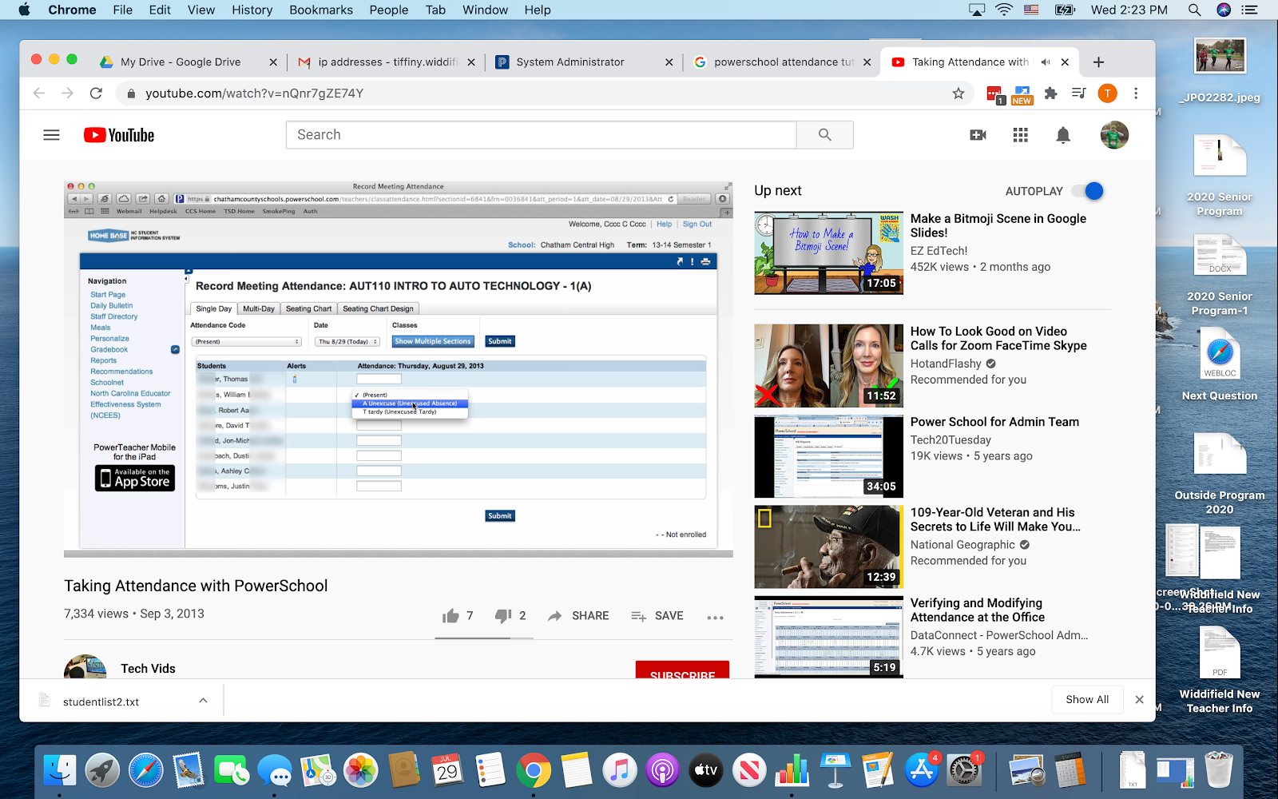Open the Chrome profile T avatar
This screenshot has height=799, width=1278.
(x=1107, y=93)
